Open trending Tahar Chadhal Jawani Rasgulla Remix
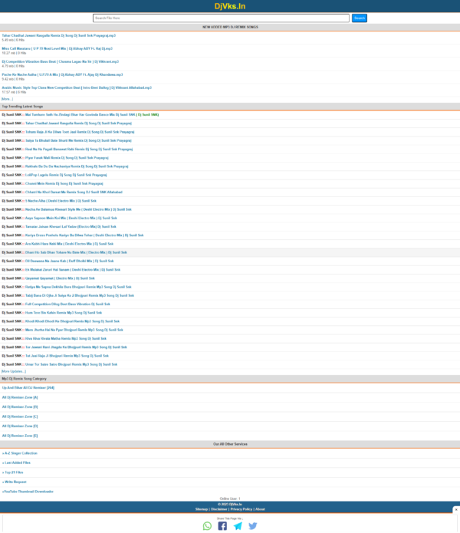The image size is (460, 533). pos(78,123)
